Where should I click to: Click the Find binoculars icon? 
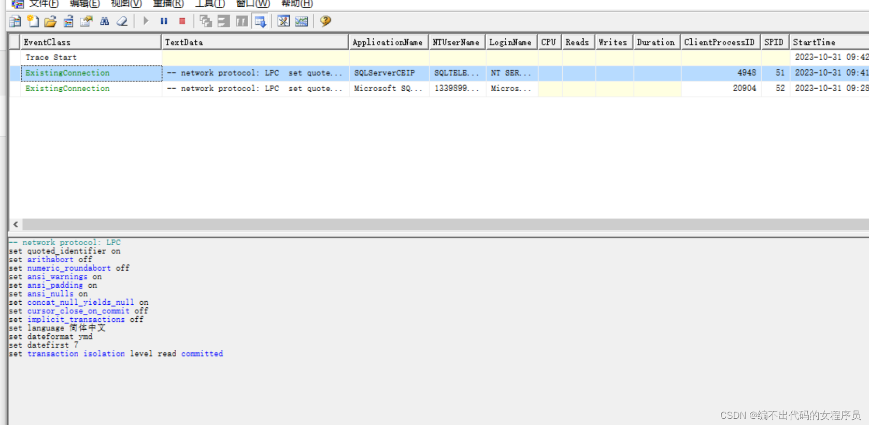coord(104,21)
